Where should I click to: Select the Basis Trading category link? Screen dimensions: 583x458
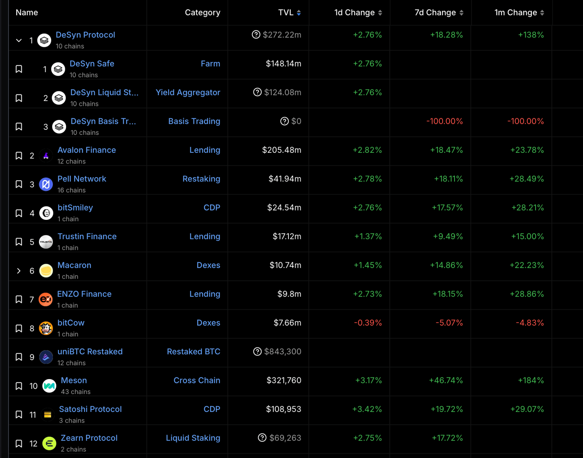(194, 121)
